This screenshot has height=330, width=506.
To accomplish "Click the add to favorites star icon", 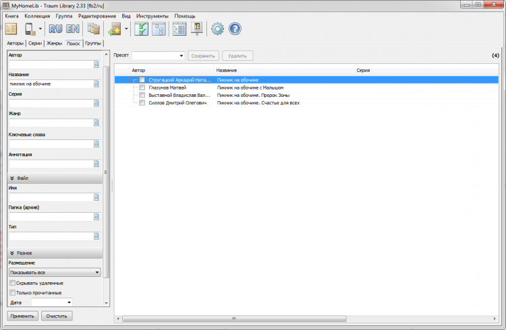I will pyautogui.click(x=115, y=29).
